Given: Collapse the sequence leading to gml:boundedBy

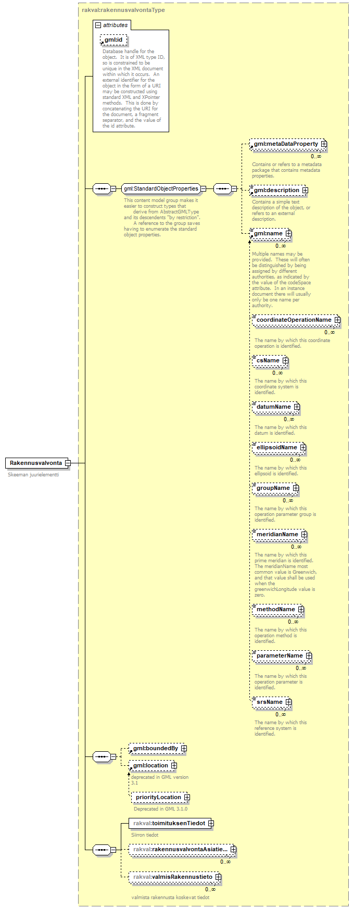Looking at the screenshot, I should pos(113,756).
